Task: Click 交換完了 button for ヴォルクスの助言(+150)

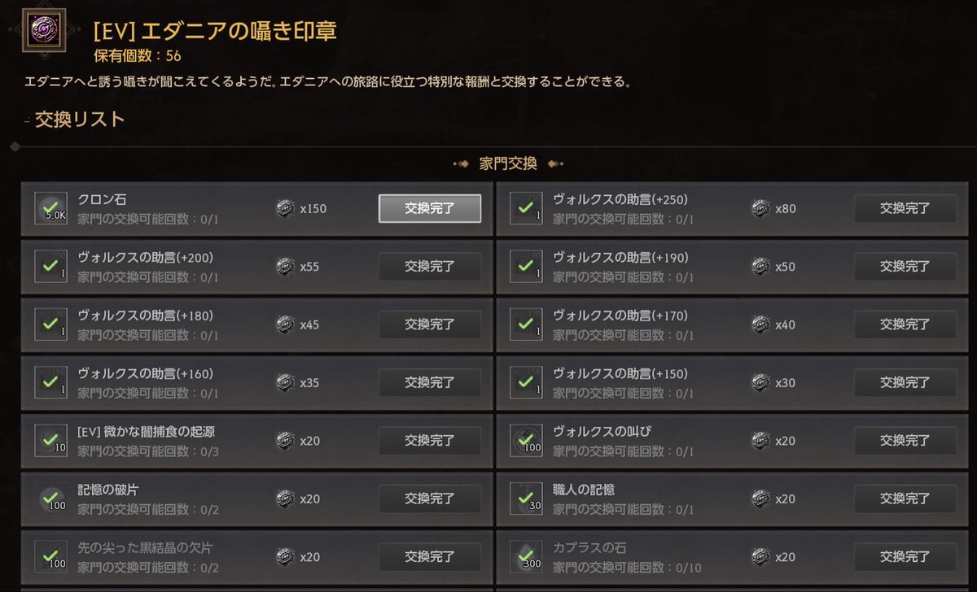Action: (905, 382)
